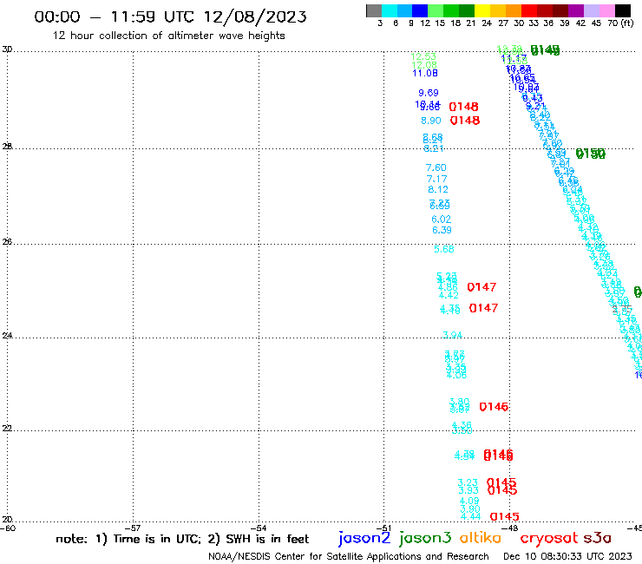Click the title "00:00 – 11:59 UTC 12/08/2023"
This screenshot has width=642, height=564.
tap(170, 16)
